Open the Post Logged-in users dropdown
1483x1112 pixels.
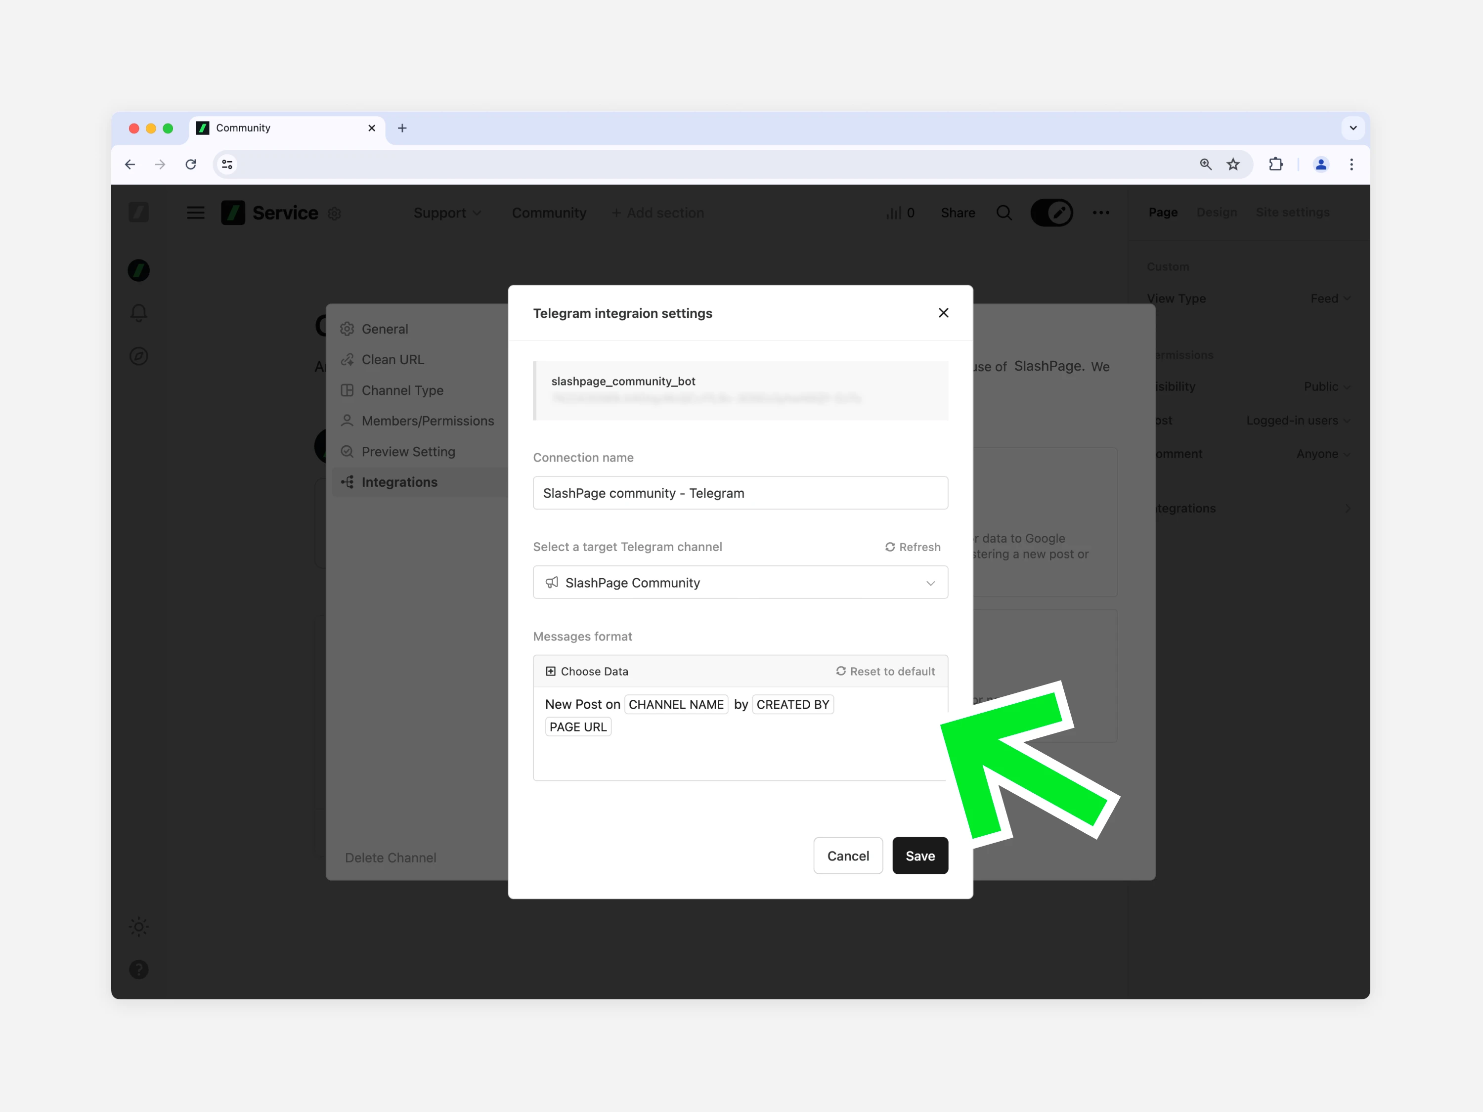pos(1298,420)
